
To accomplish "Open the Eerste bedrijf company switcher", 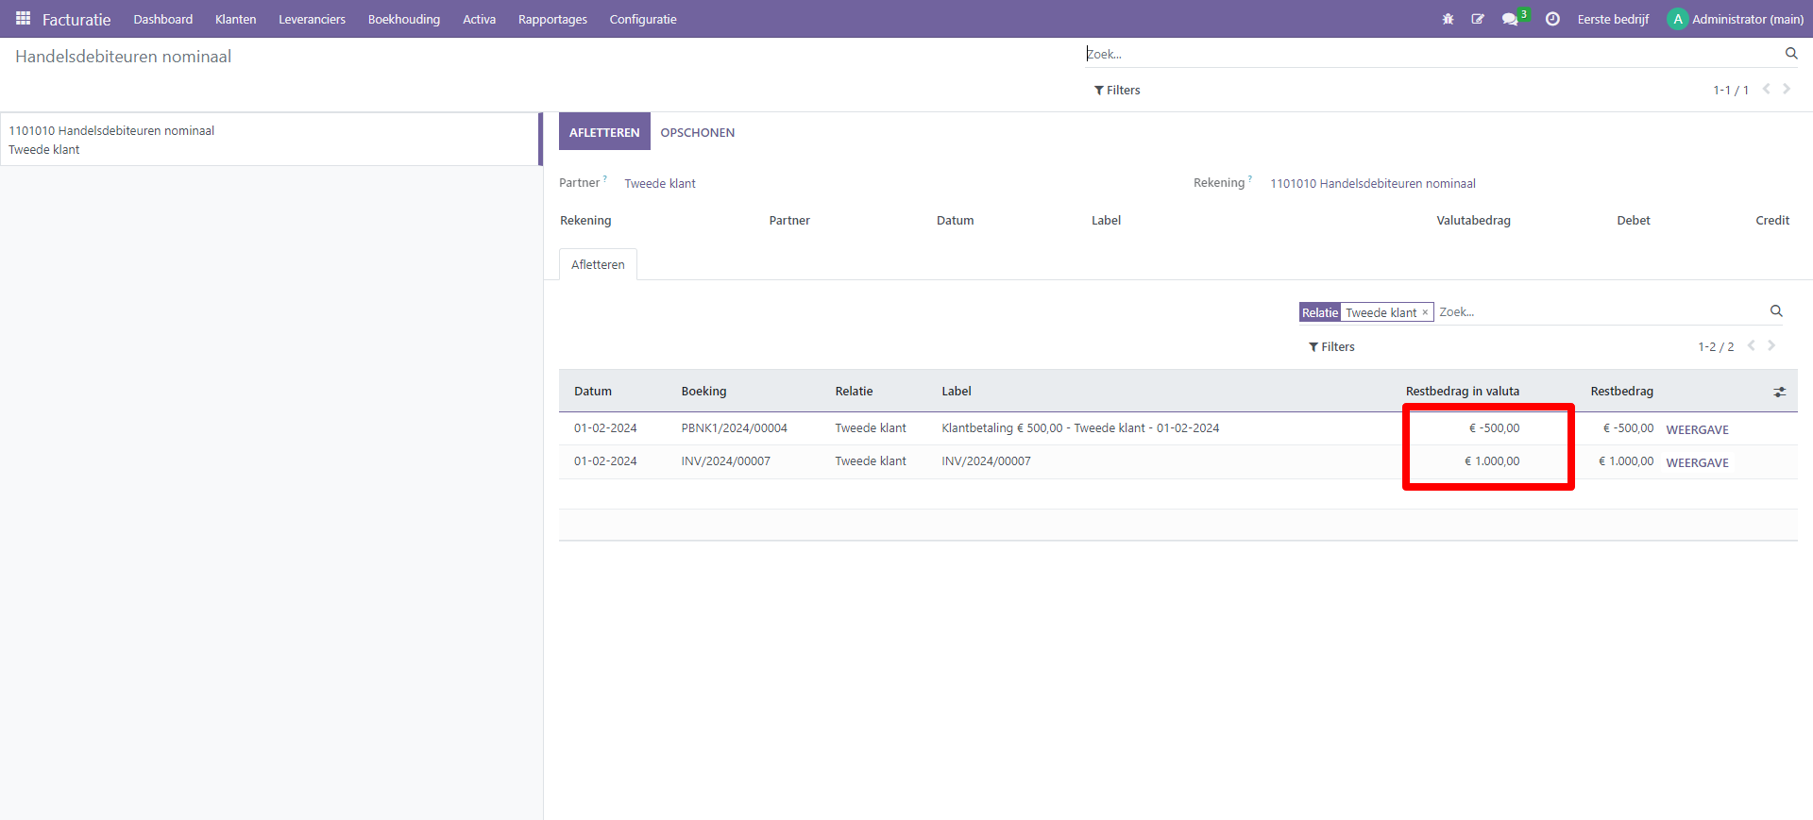I will [1613, 19].
